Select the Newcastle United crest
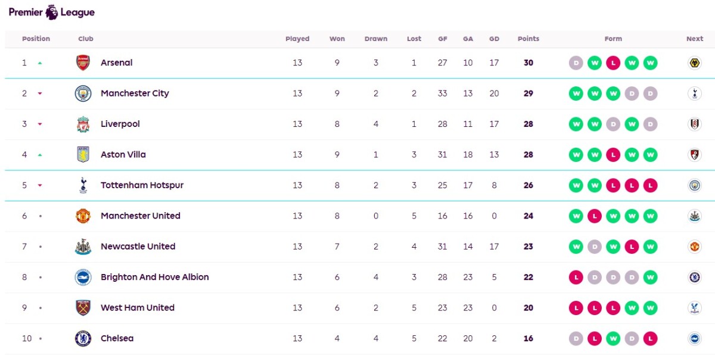Image resolution: width=715 pixels, height=355 pixels. point(83,247)
